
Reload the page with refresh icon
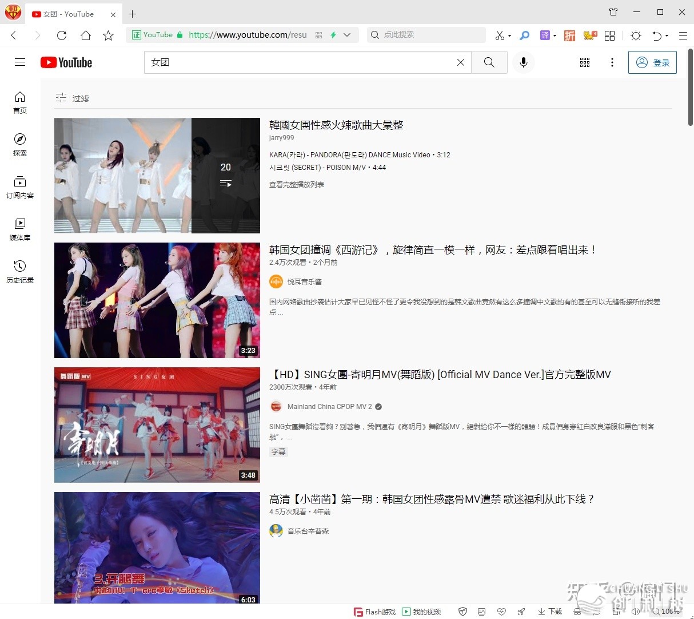point(62,35)
